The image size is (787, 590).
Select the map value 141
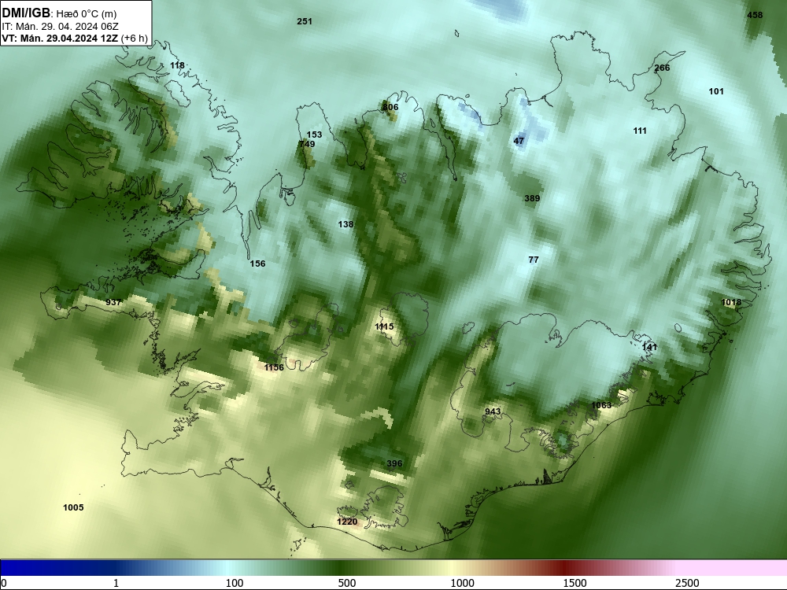[649, 347]
